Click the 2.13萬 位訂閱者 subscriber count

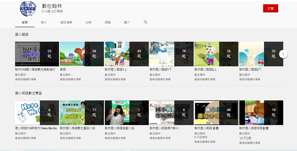click(53, 11)
